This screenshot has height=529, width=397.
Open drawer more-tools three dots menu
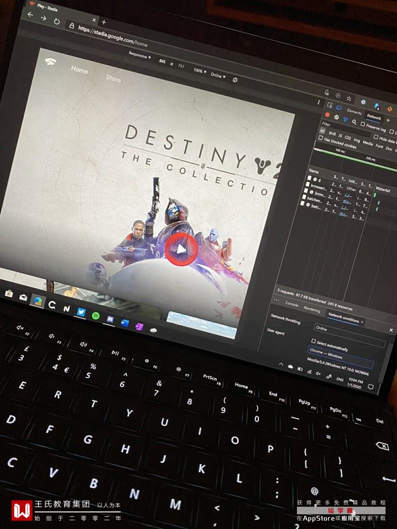(276, 300)
